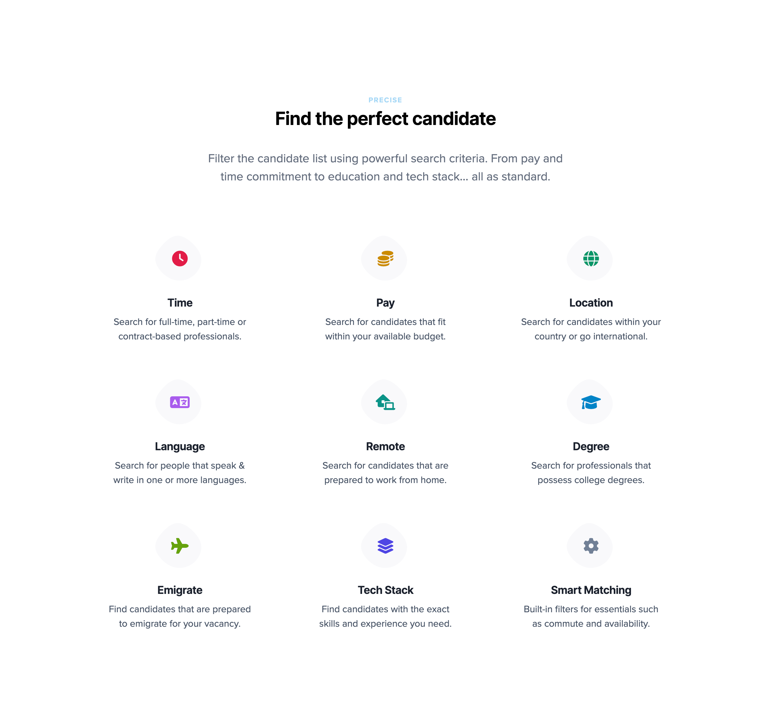The width and height of the screenshot is (771, 727).
Task: Click the Smart Matching feature heading
Action: (x=591, y=591)
